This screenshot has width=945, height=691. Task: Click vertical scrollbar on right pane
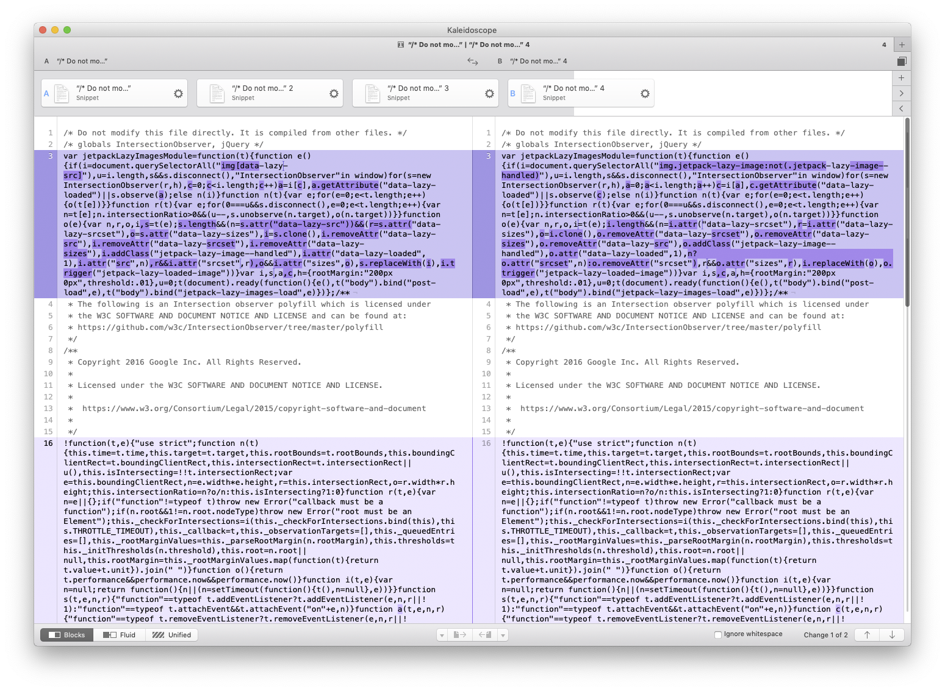coord(907,212)
